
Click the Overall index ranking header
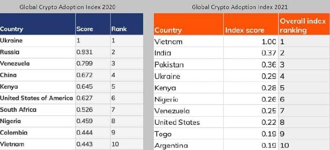pyautogui.click(x=304, y=24)
